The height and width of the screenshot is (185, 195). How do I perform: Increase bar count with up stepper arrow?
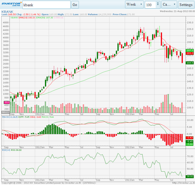[158, 3]
